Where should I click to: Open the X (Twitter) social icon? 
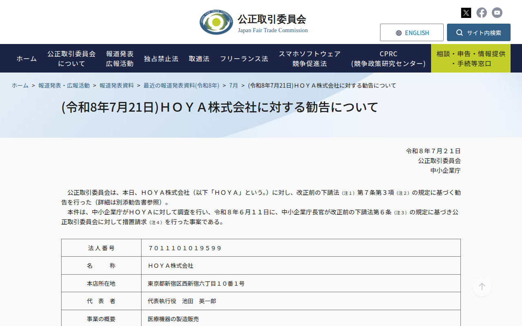tap(466, 13)
